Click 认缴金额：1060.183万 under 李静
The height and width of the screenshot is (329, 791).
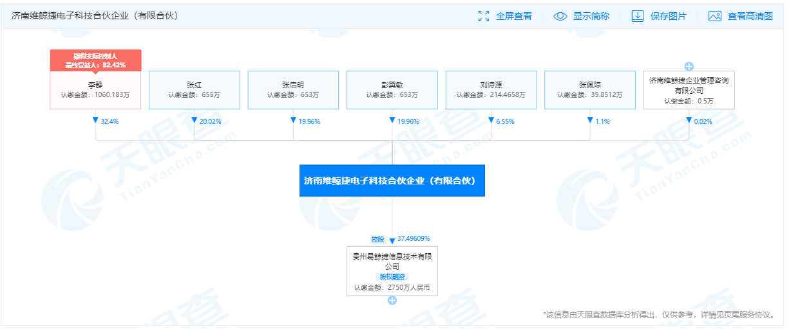coord(95,94)
